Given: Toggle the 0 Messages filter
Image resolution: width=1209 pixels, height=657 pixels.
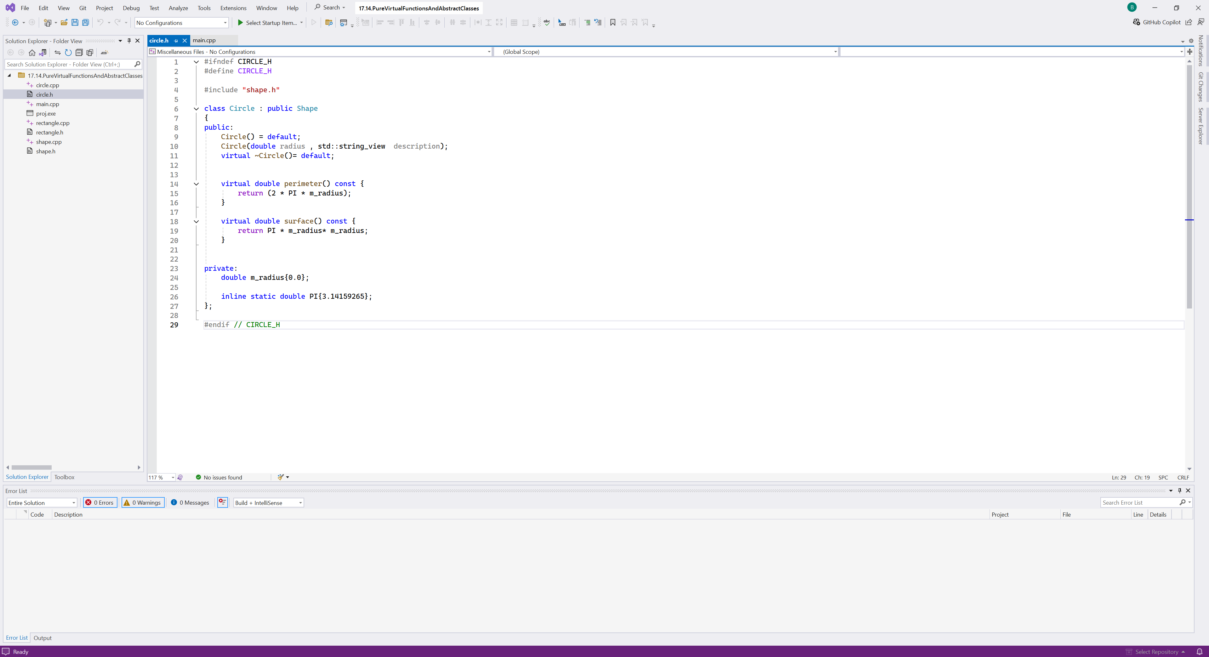Looking at the screenshot, I should 190,503.
